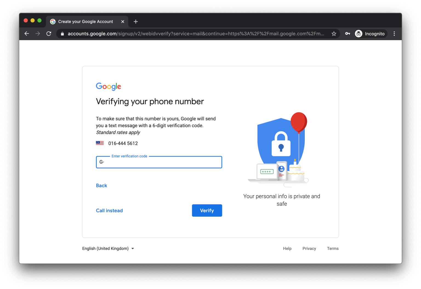The width and height of the screenshot is (421, 289).
Task: Click the browser forward arrow icon
Action: pyautogui.click(x=38, y=34)
